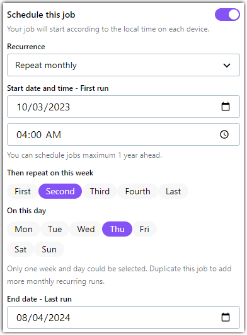Click the Thu day chip

coord(117,229)
